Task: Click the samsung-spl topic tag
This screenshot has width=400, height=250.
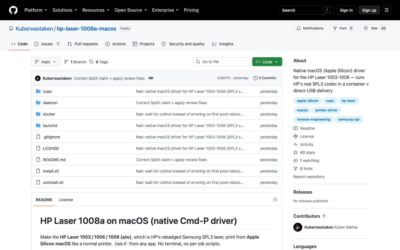Action: [349, 119]
